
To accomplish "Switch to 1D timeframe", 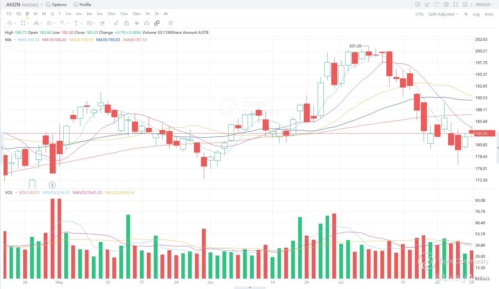I will (9, 14).
